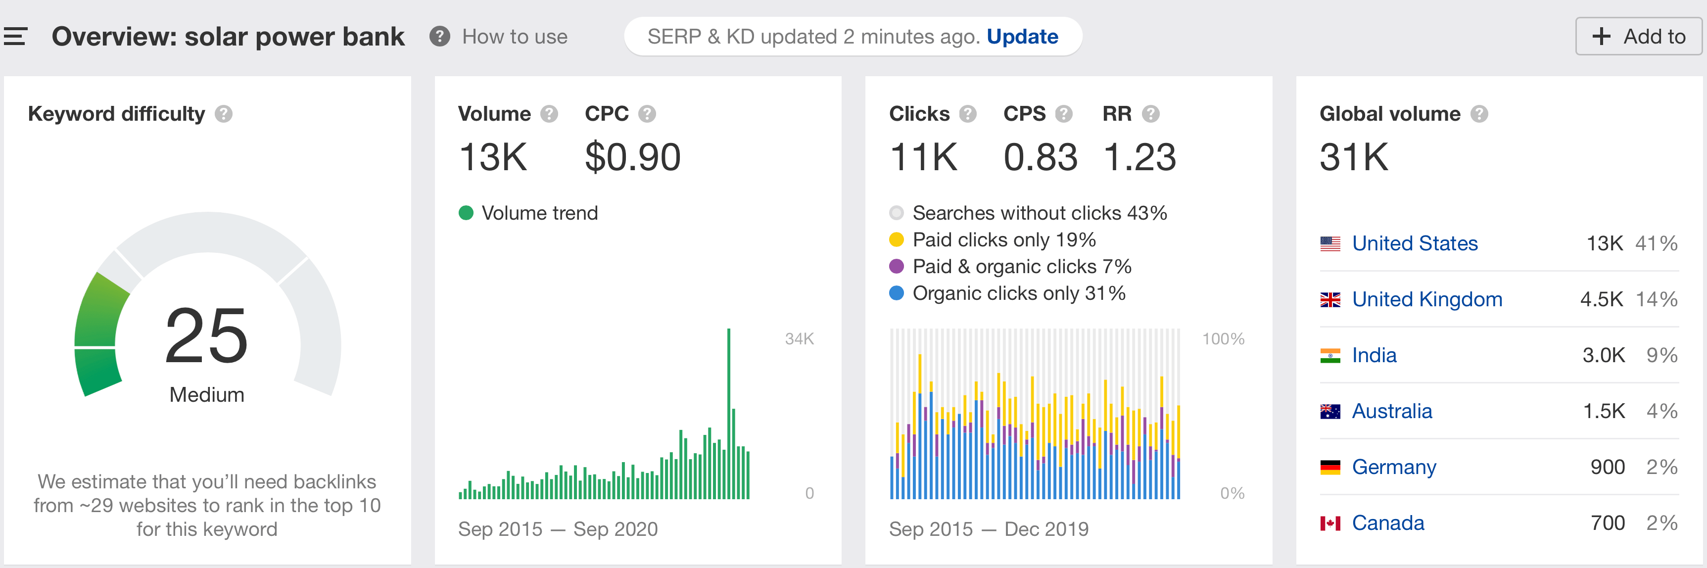Click RR help question mark icon

1151,114
